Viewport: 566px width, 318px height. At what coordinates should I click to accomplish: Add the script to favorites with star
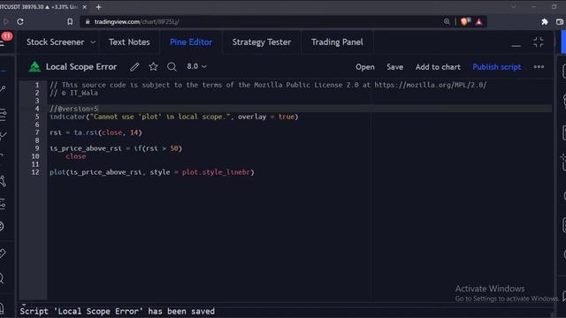pyautogui.click(x=153, y=67)
